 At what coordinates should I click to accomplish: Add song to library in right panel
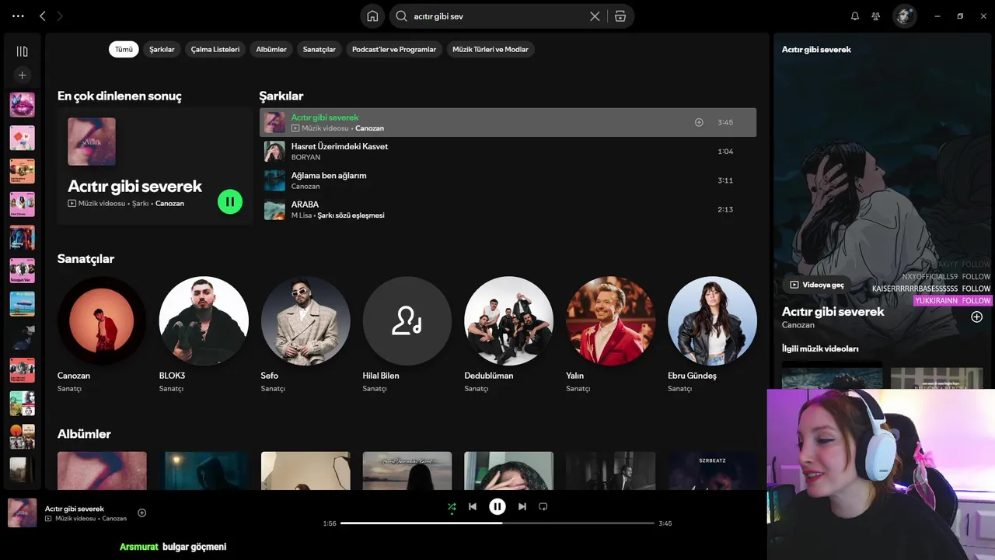(x=976, y=317)
